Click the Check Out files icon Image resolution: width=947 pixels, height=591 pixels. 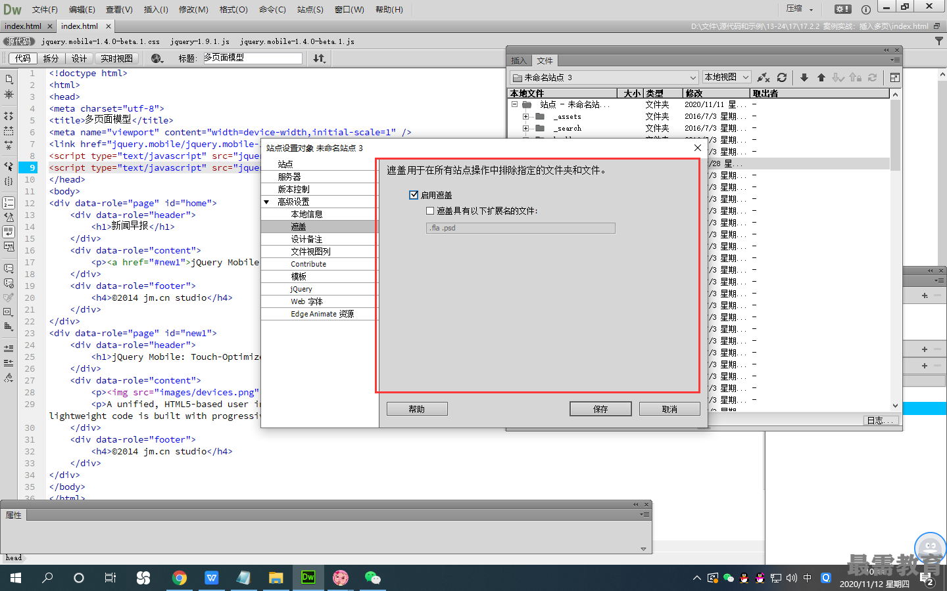pos(838,77)
